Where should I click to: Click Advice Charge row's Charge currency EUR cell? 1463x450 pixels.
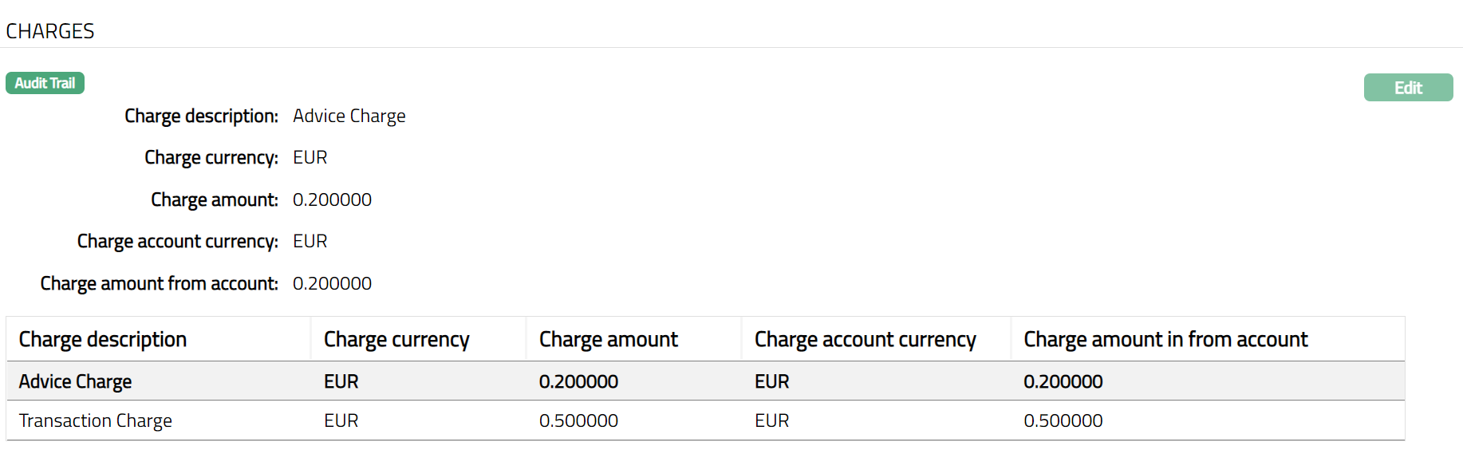pyautogui.click(x=341, y=381)
